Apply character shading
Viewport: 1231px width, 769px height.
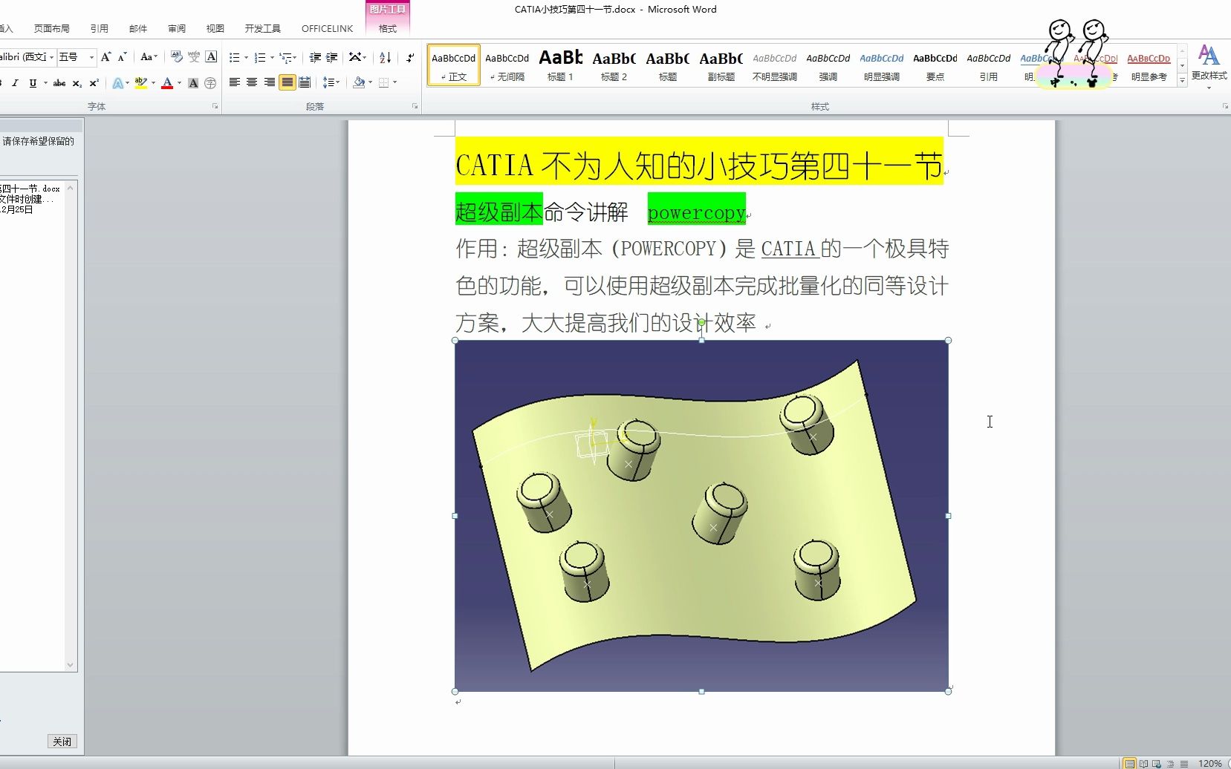[x=193, y=83]
